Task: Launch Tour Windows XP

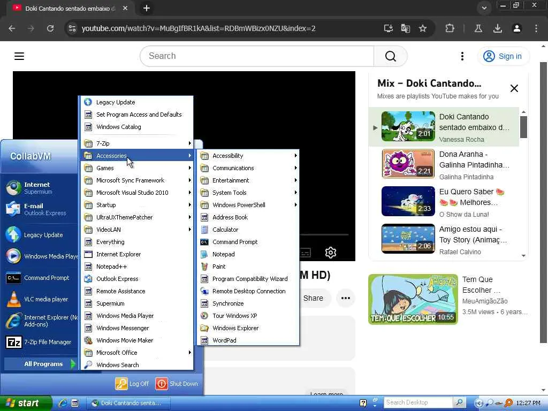Action: (248, 316)
